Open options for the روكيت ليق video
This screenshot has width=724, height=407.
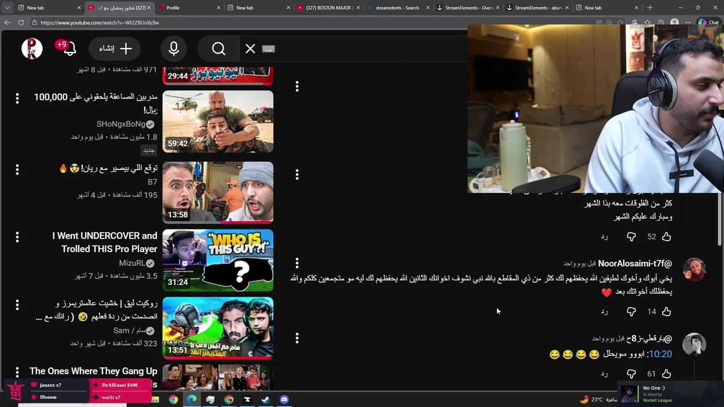(x=17, y=305)
